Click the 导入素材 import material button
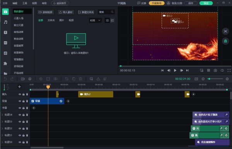 pos(66,12)
